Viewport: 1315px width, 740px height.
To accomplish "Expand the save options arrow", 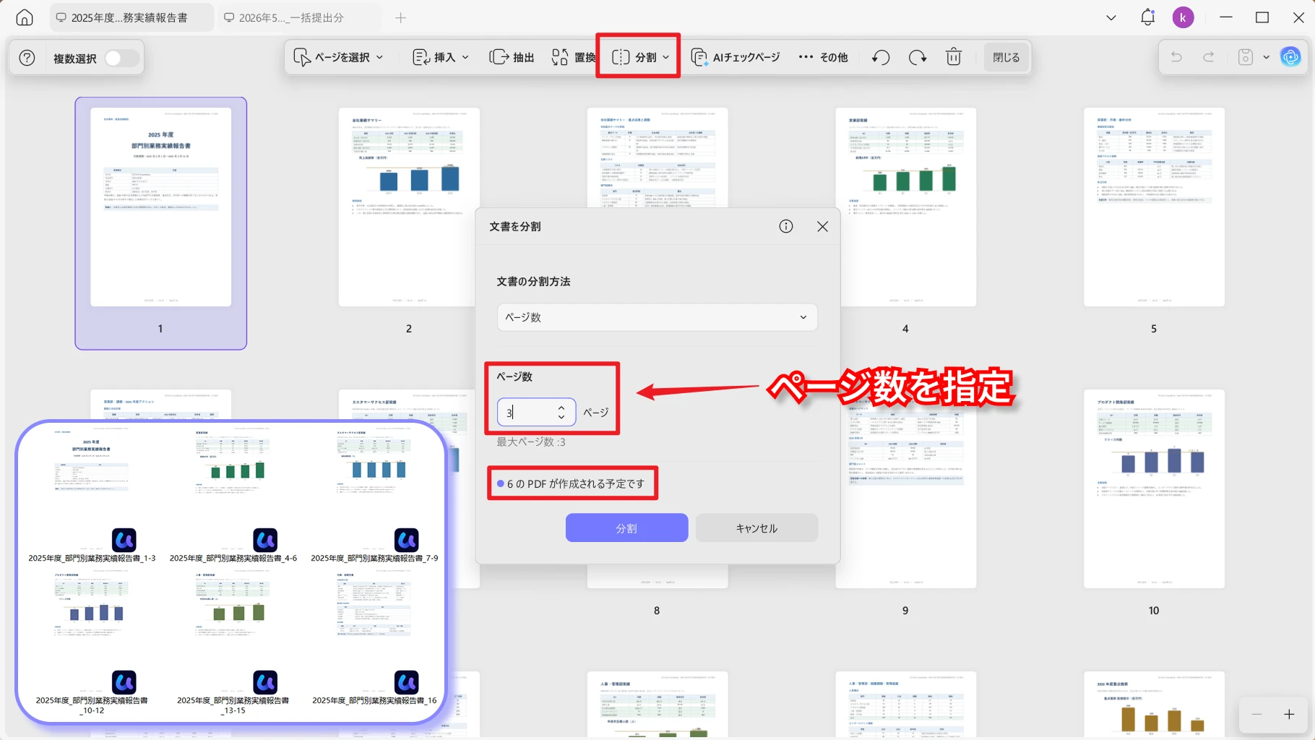I will pyautogui.click(x=1266, y=57).
